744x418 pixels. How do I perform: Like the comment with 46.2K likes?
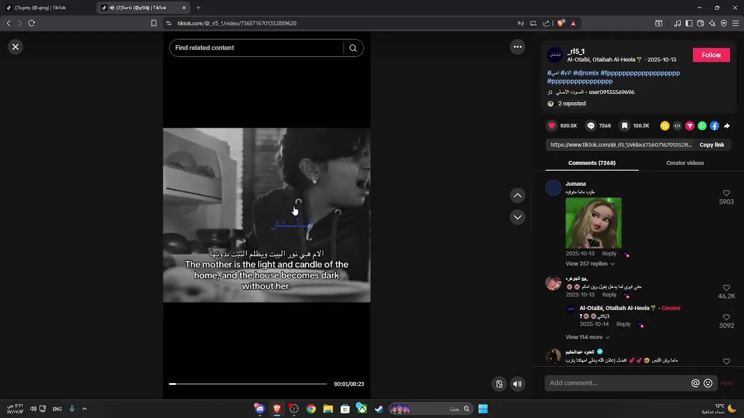pyautogui.click(x=726, y=288)
